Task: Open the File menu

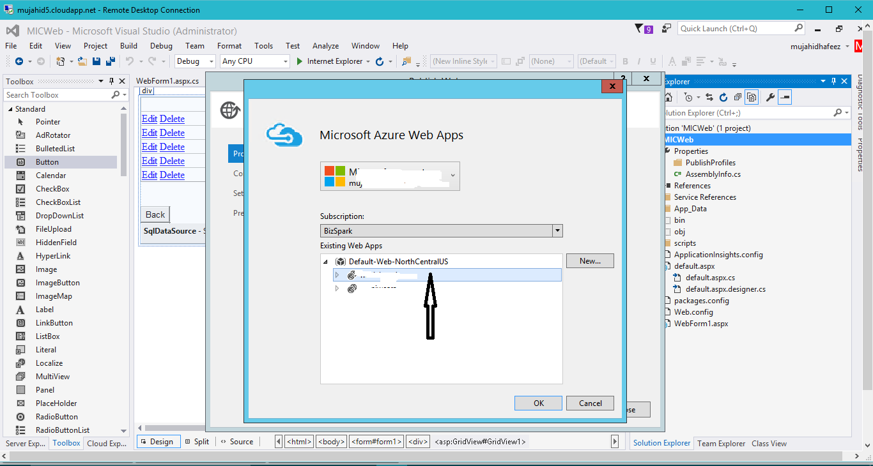Action: pos(11,46)
